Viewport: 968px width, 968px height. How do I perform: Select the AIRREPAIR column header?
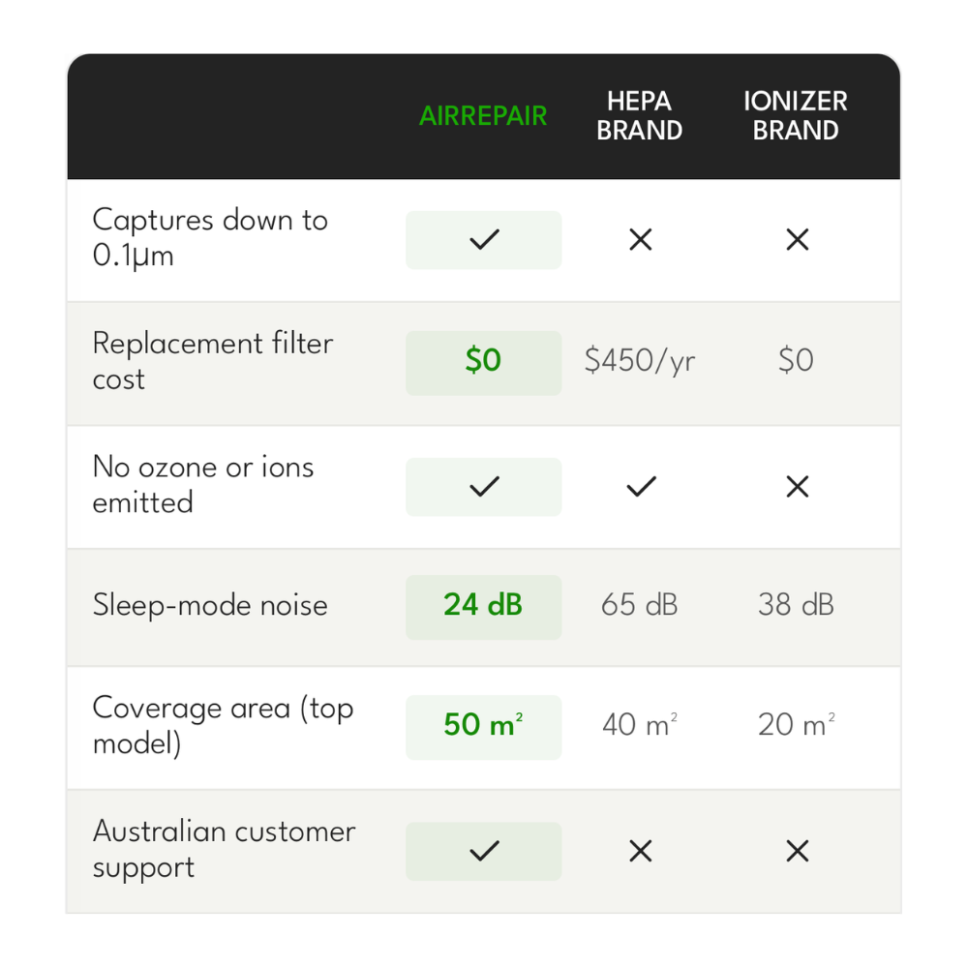pos(483,116)
